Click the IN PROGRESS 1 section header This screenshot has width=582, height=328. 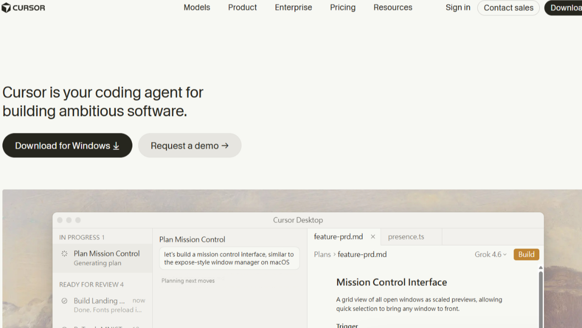[x=82, y=237]
